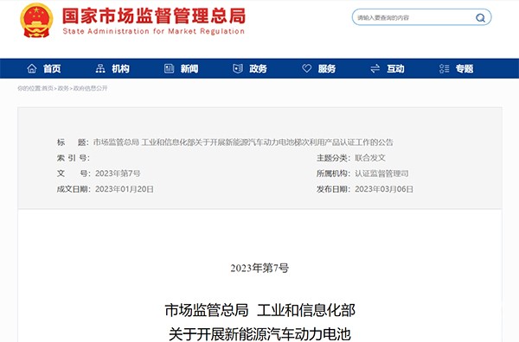Screen dimensions: 519x342
Task: Click the organization chart icon beside 机构
Action: 100,68
